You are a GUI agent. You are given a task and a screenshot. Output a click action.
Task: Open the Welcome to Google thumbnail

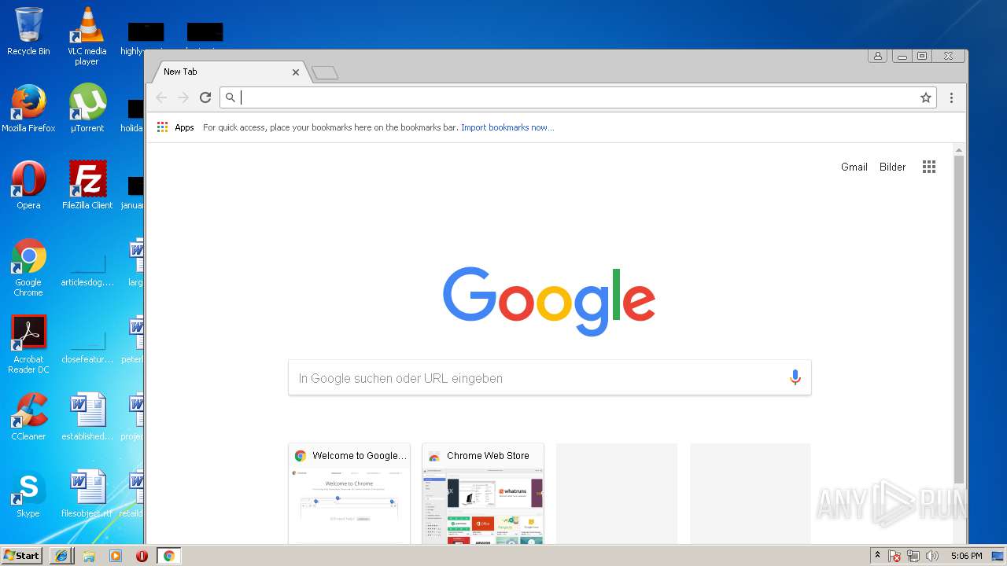(x=349, y=494)
